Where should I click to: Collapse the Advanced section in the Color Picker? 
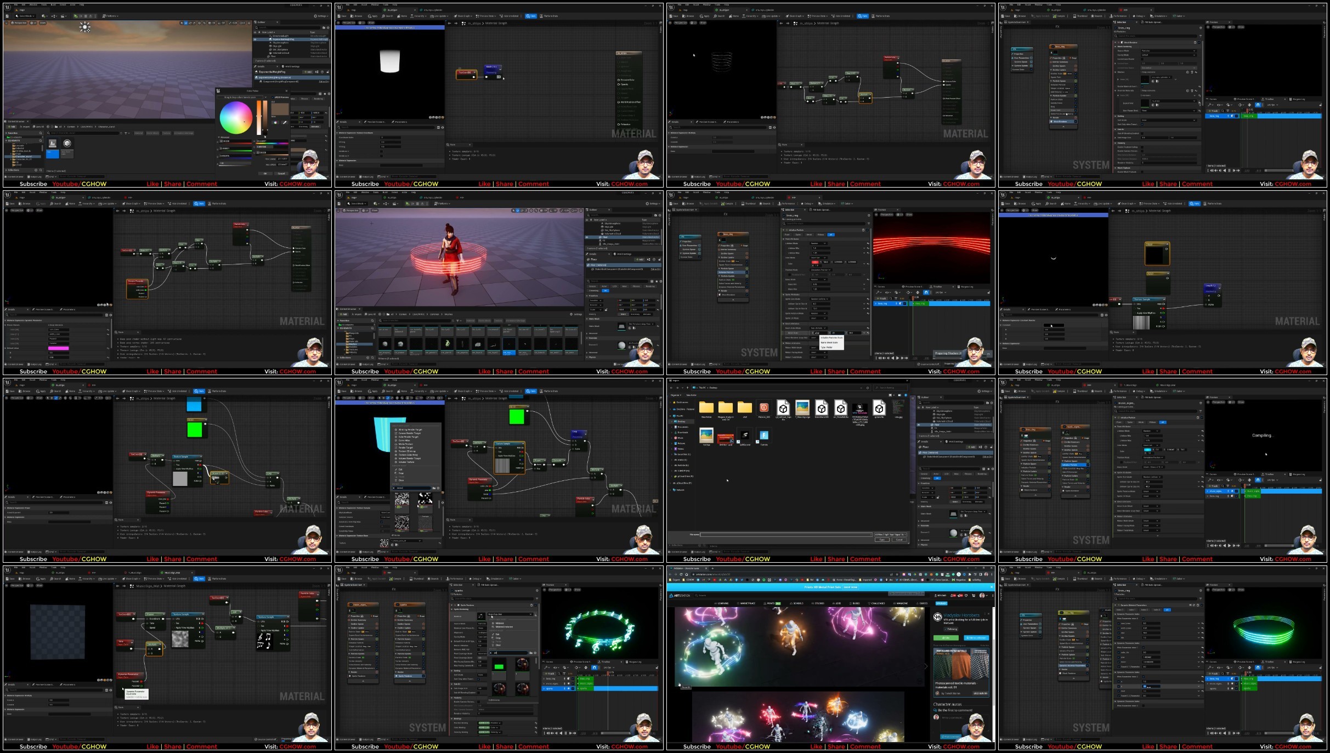(219, 137)
